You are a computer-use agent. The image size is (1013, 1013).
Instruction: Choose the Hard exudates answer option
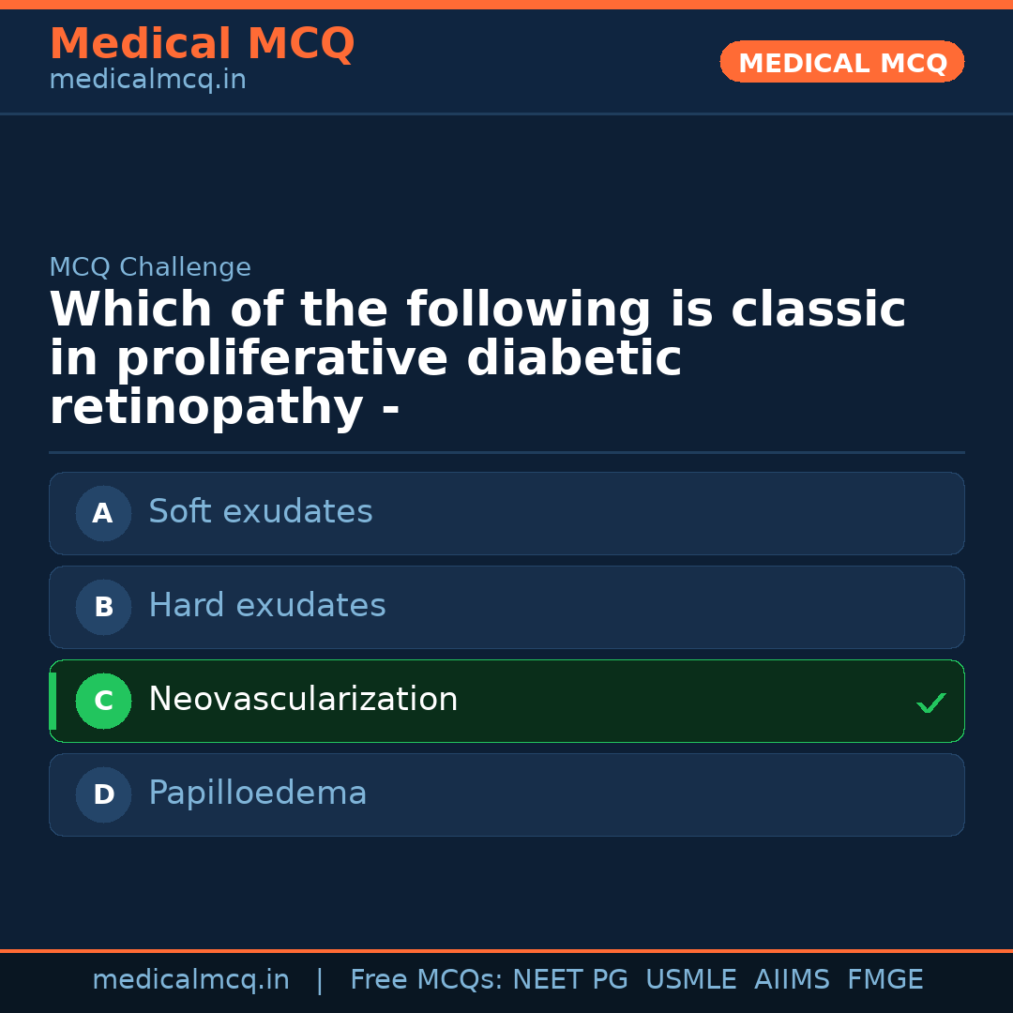267,606
